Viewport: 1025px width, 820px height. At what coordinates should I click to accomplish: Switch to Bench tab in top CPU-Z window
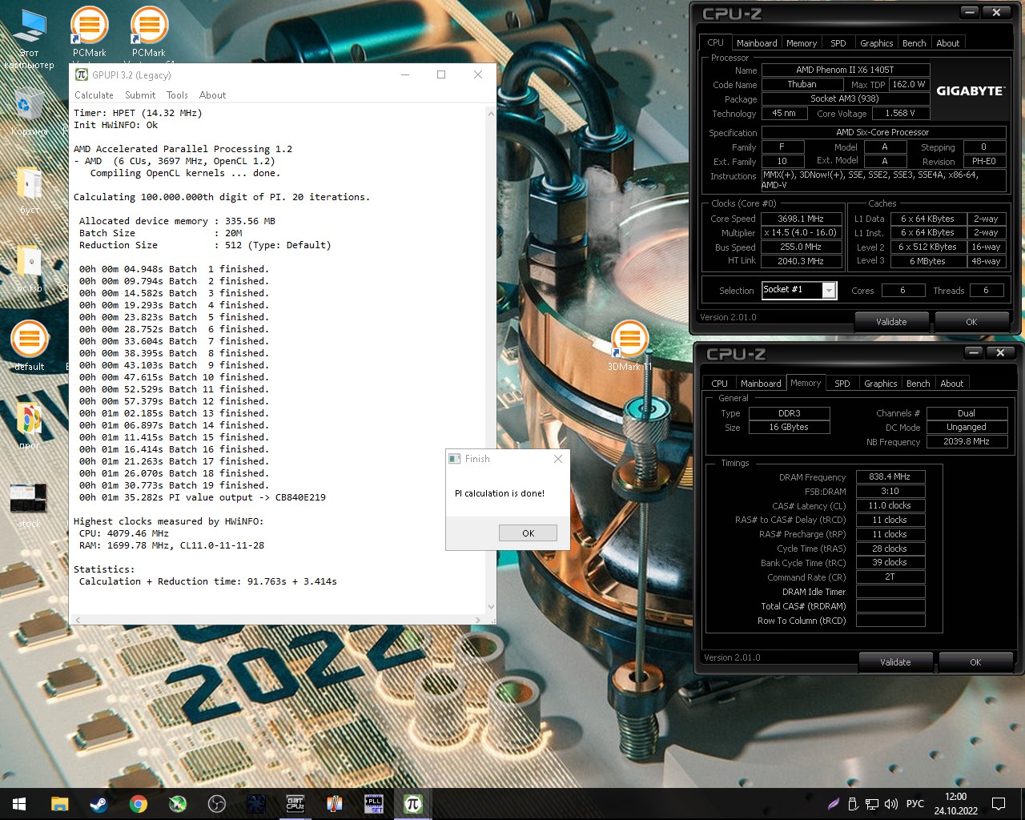[914, 43]
